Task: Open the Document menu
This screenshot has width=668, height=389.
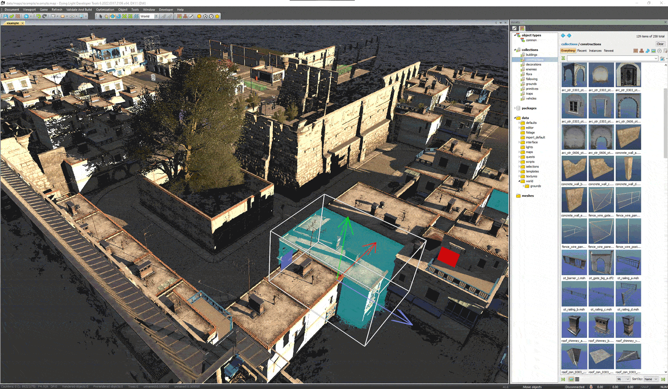Action: (12, 10)
